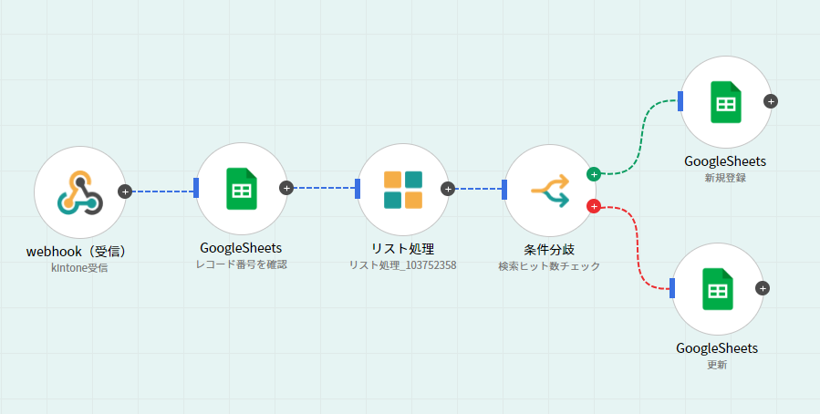The width and height of the screenshot is (820, 414).
Task: Select connector between webhook and GoogleSheets
Action: [162, 191]
